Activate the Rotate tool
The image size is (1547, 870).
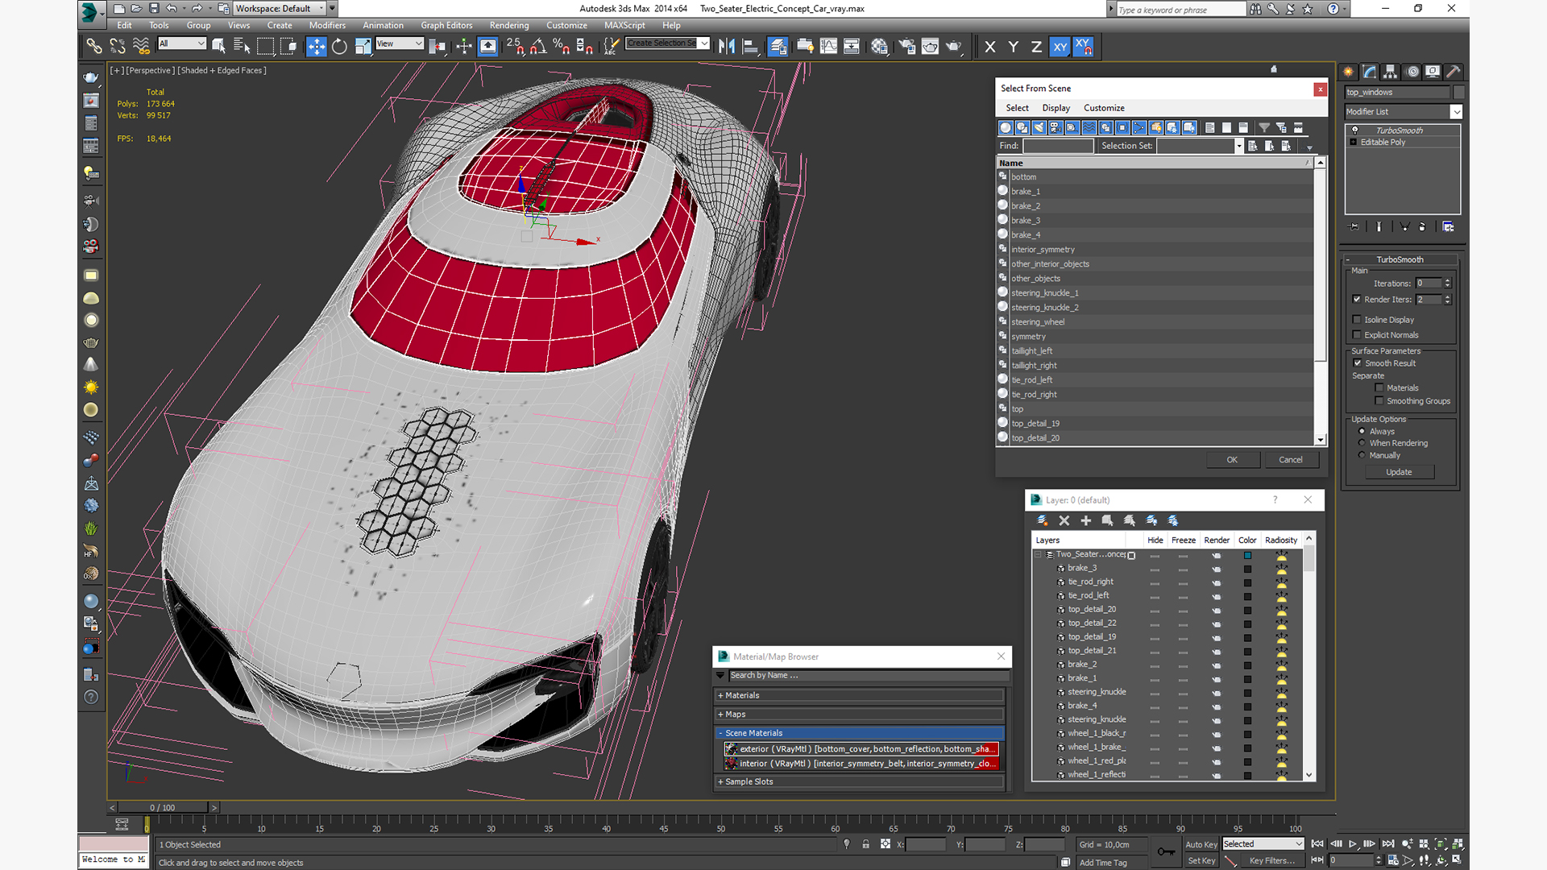(339, 47)
